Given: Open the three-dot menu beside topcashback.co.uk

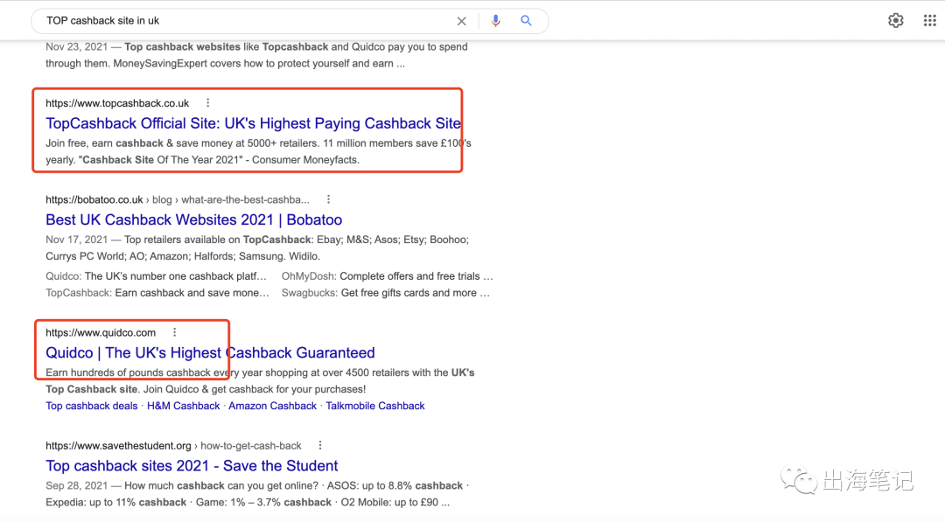Looking at the screenshot, I should click(x=208, y=103).
